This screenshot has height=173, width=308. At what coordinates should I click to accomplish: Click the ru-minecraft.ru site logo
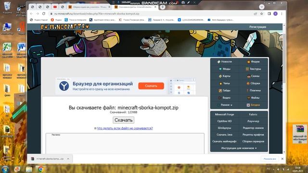[65, 27]
